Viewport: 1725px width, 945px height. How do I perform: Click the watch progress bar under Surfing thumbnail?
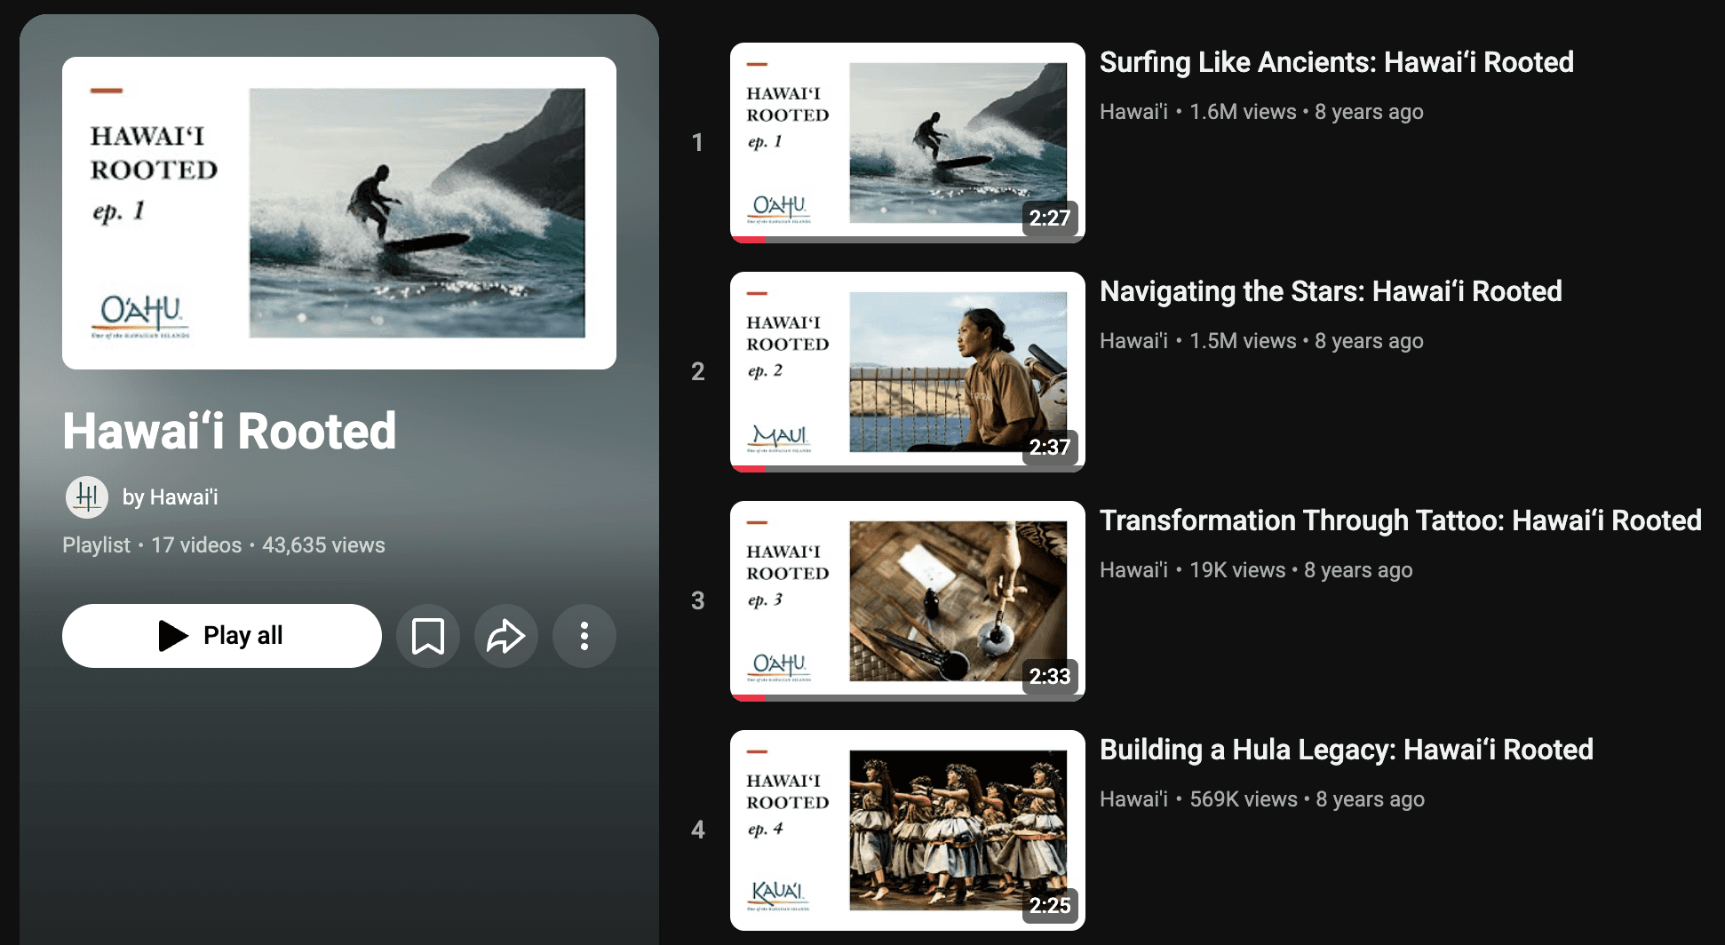click(x=908, y=240)
